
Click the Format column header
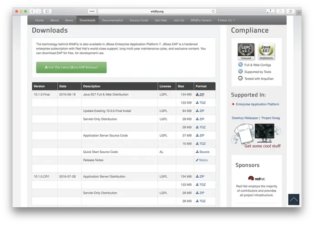click(x=205, y=86)
